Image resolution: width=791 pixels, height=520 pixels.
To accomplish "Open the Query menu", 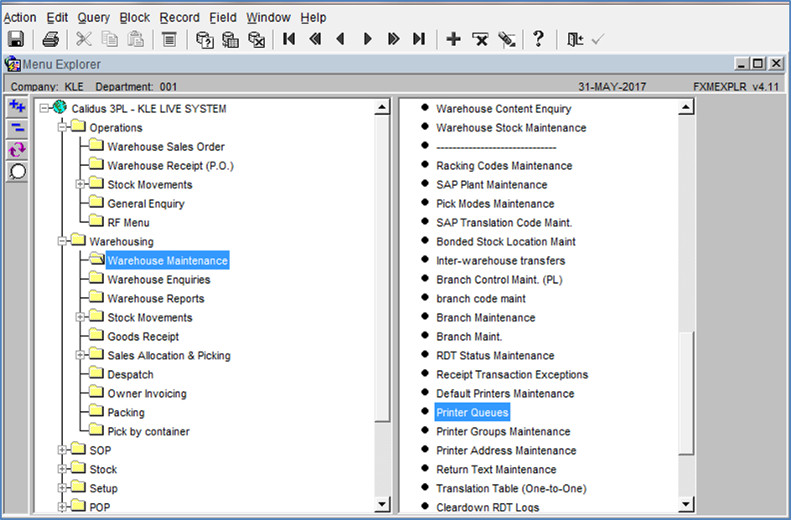I will coord(93,17).
